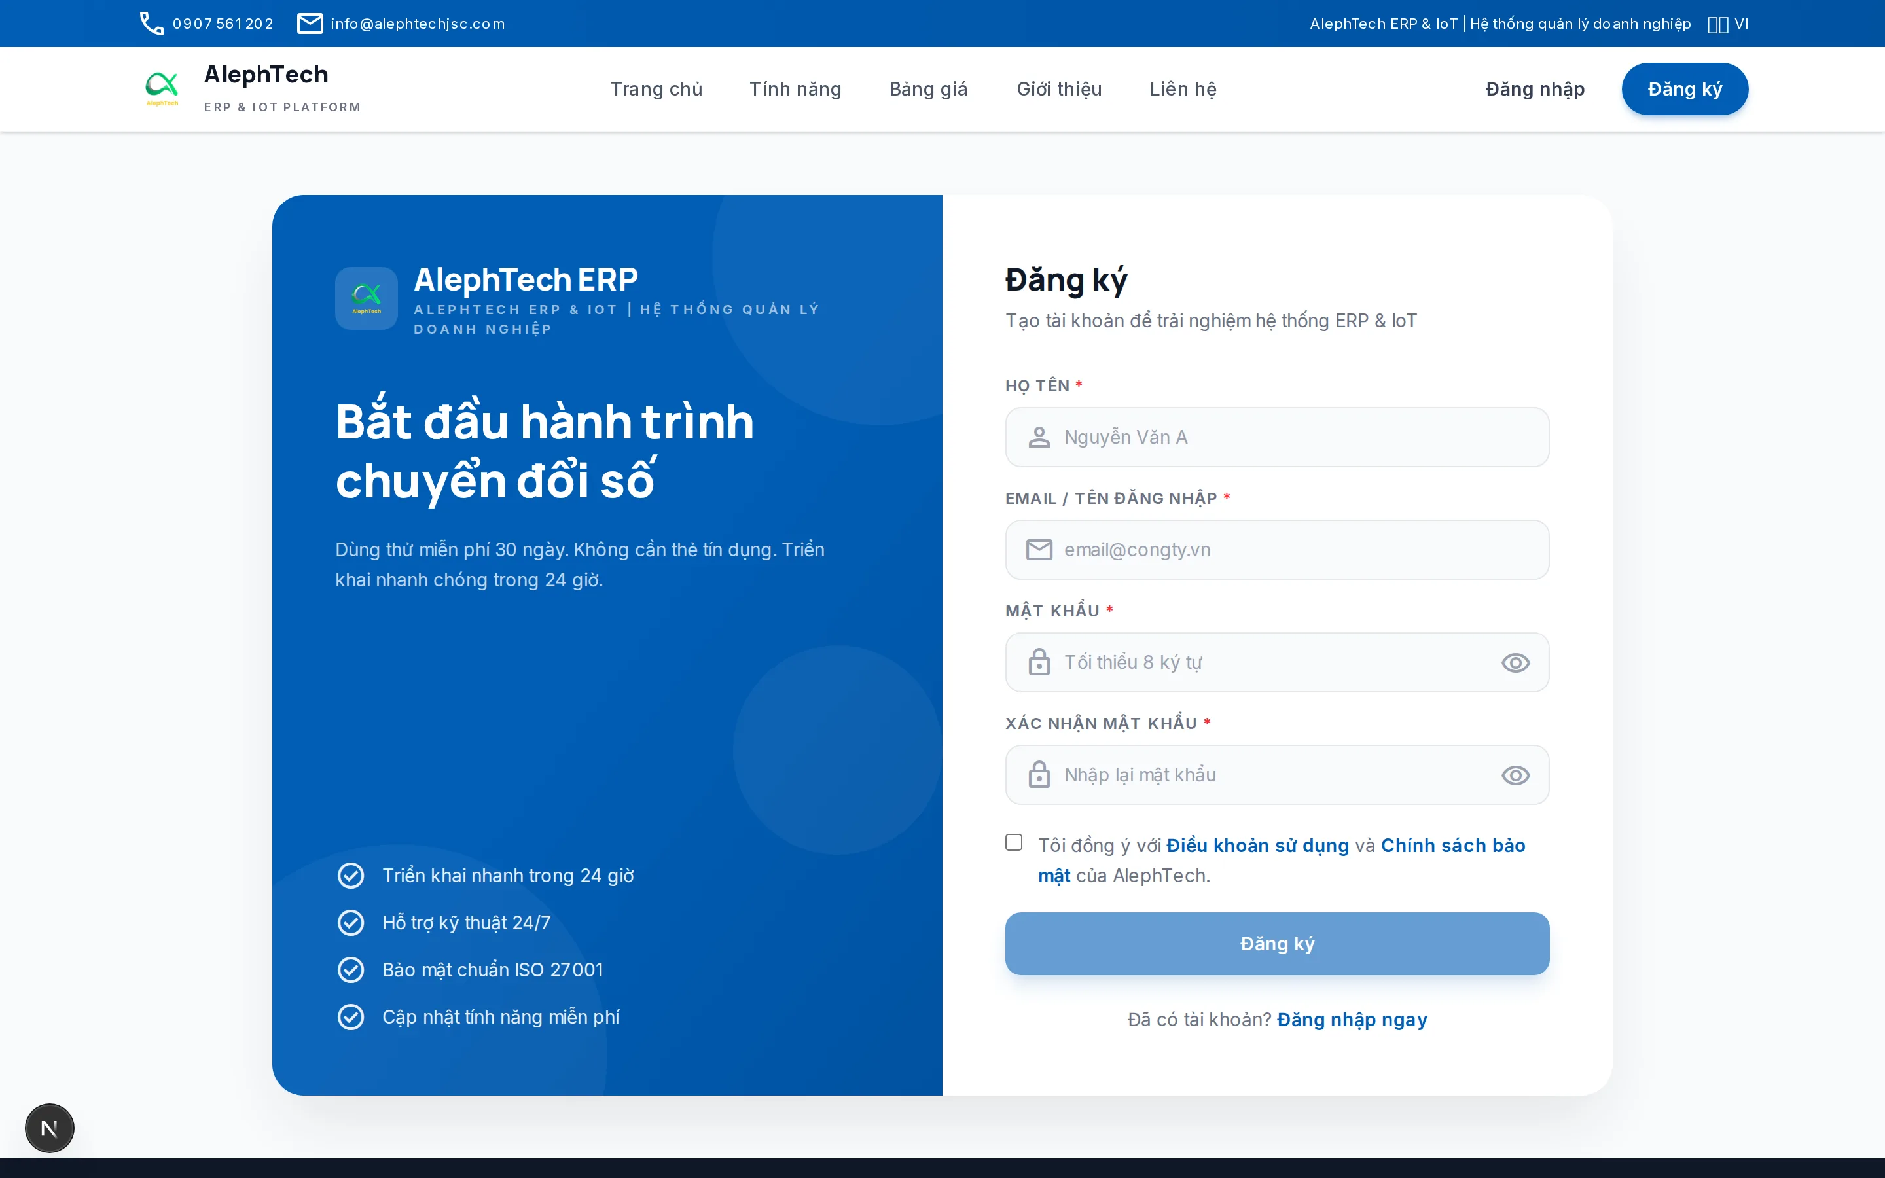Click 'Triển khai nhanh trong 24 giờ' text
The image size is (1885, 1178).
[x=508, y=876]
